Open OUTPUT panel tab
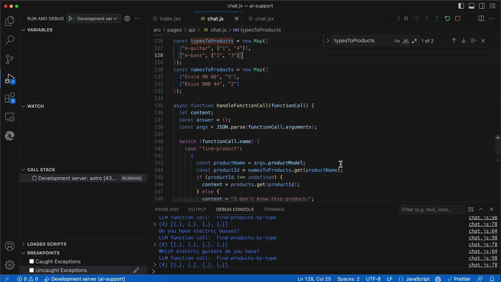 [x=197, y=210]
